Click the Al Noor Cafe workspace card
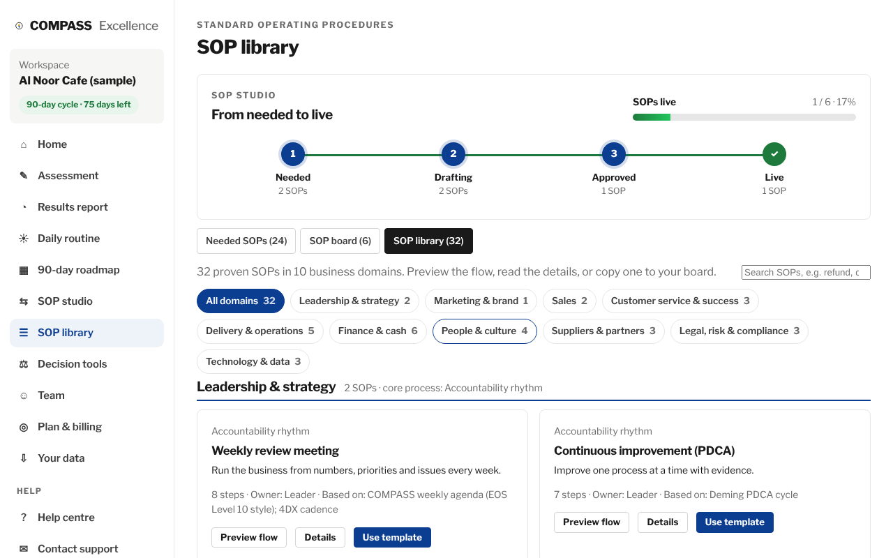 click(87, 86)
